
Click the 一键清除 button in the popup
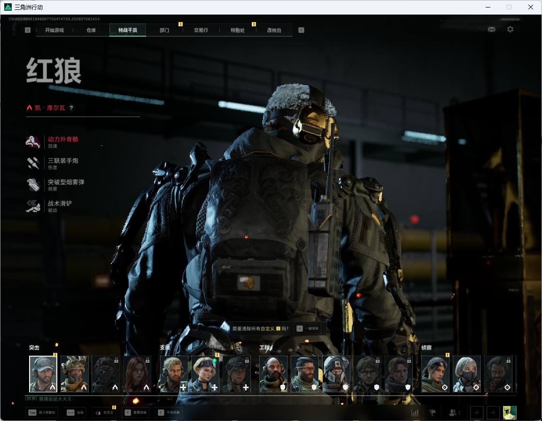point(308,328)
